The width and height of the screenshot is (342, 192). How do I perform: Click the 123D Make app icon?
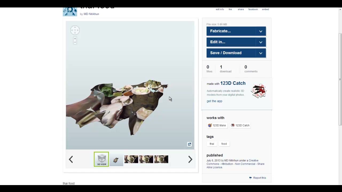[210, 125]
